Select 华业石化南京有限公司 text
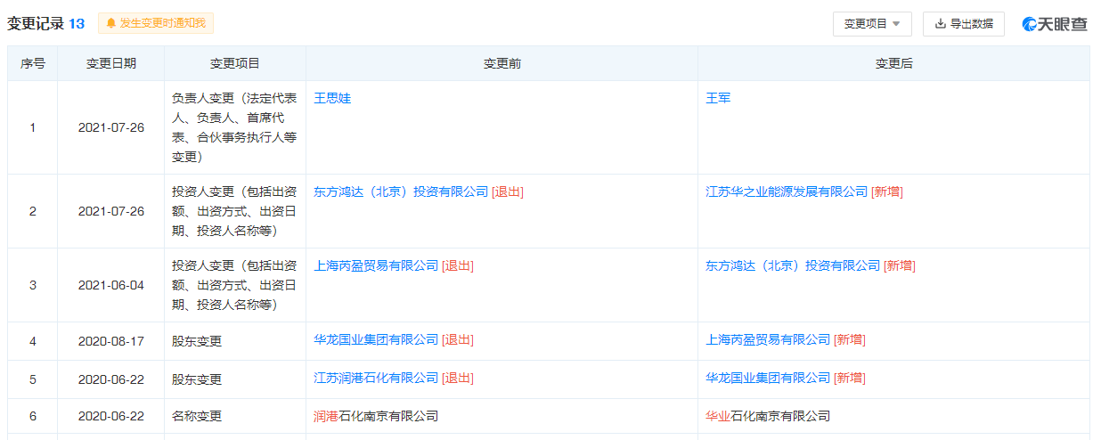This screenshot has height=440, width=1101. 768,416
